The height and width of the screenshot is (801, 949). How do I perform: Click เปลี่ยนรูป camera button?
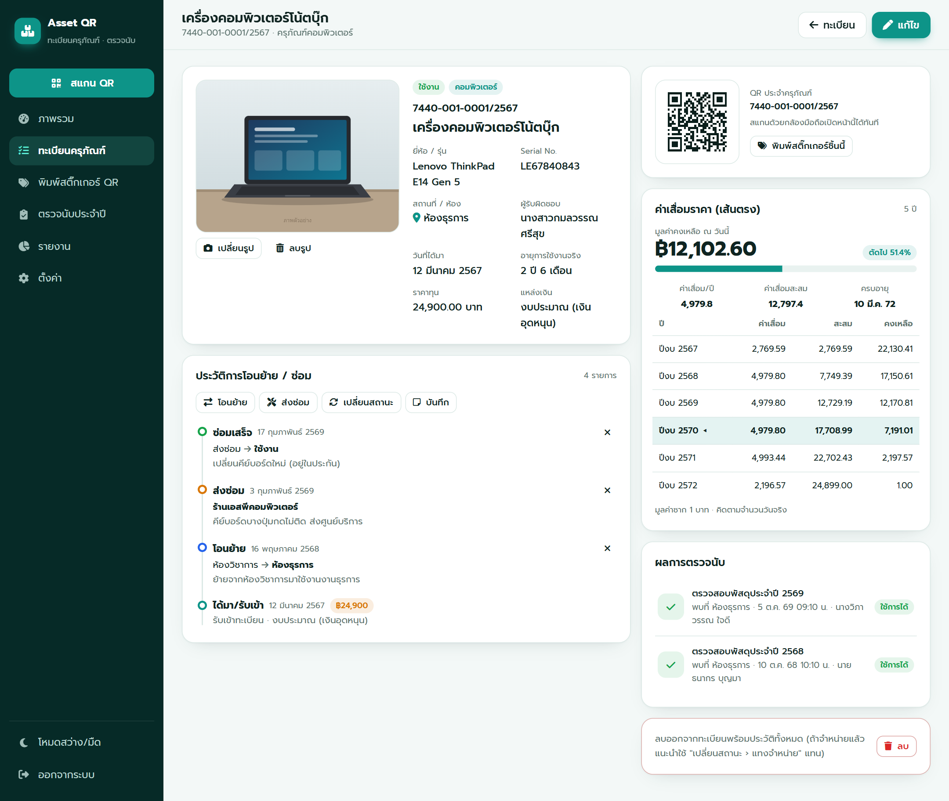pos(228,249)
